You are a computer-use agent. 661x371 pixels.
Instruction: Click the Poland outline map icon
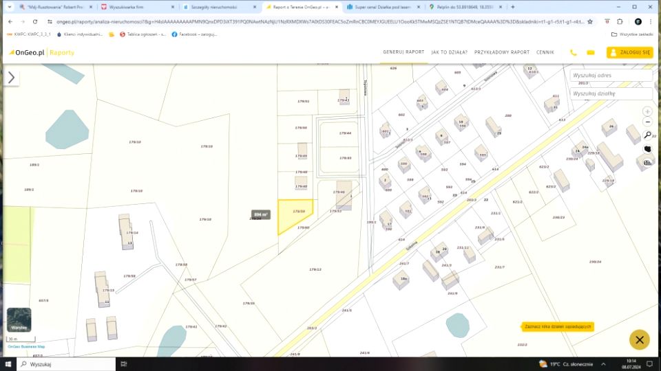pos(647,149)
